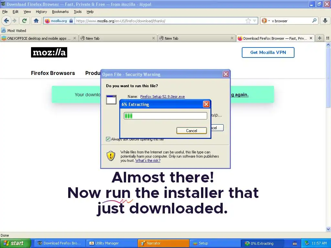Screen dimensions: 331x248
Task: Switch to Narrator taskbar item
Action: [163, 243]
